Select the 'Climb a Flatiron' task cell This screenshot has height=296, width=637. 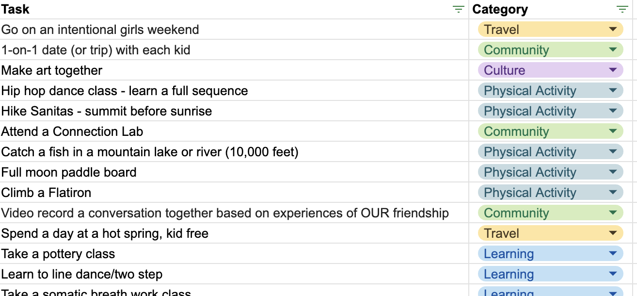[x=234, y=193]
